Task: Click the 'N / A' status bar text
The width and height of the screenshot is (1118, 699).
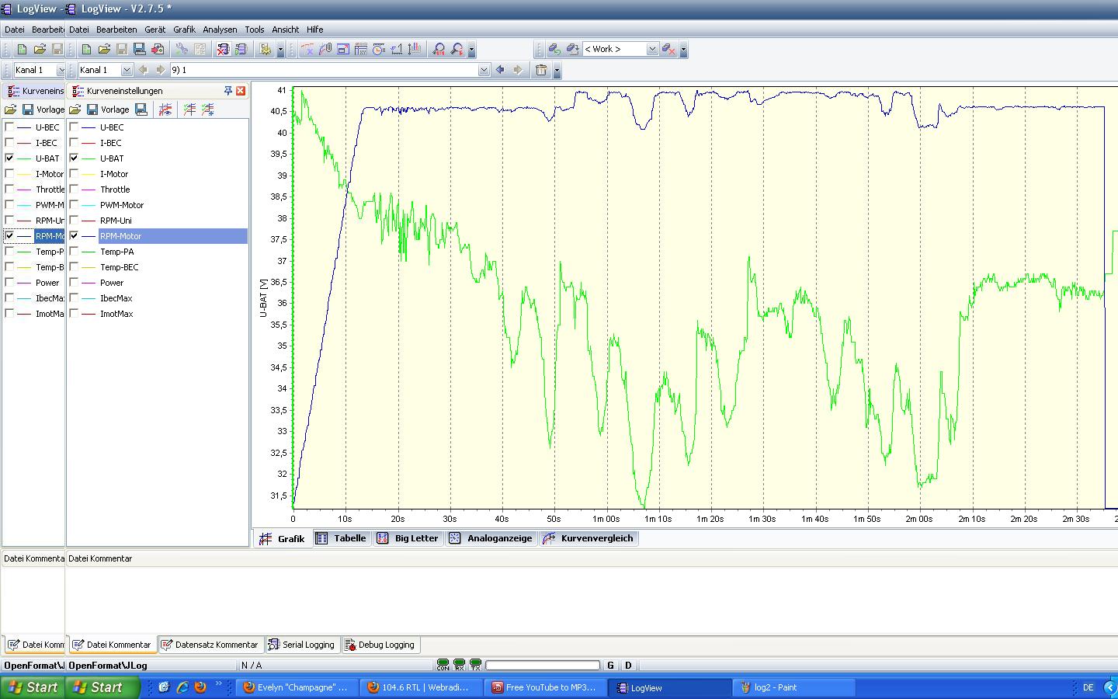Action: pos(252,666)
